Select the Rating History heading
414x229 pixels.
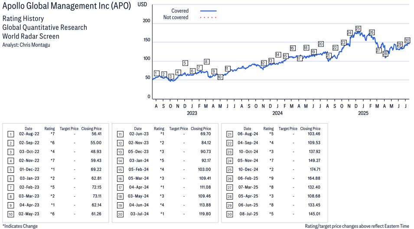coord(23,19)
